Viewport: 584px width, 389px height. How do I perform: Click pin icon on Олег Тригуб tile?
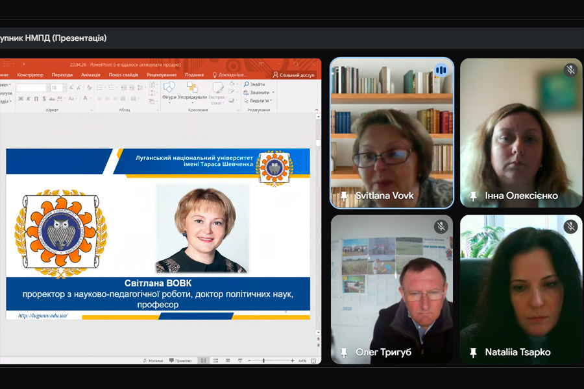(x=344, y=352)
